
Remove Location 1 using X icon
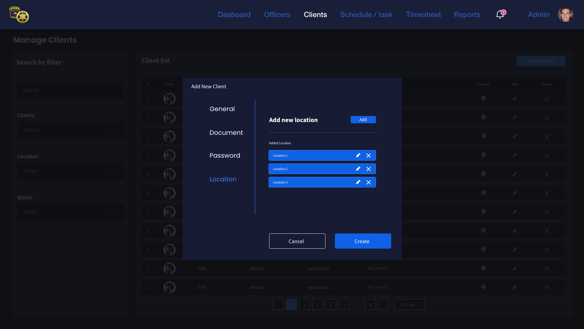point(368,156)
